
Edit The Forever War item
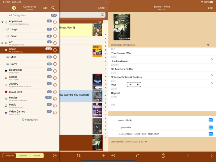pyautogui.click(x=210, y=8)
